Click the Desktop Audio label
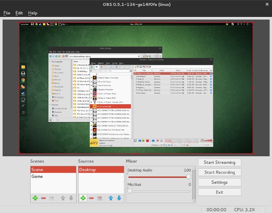Viewport: 272px width, 213px height. 140,170
